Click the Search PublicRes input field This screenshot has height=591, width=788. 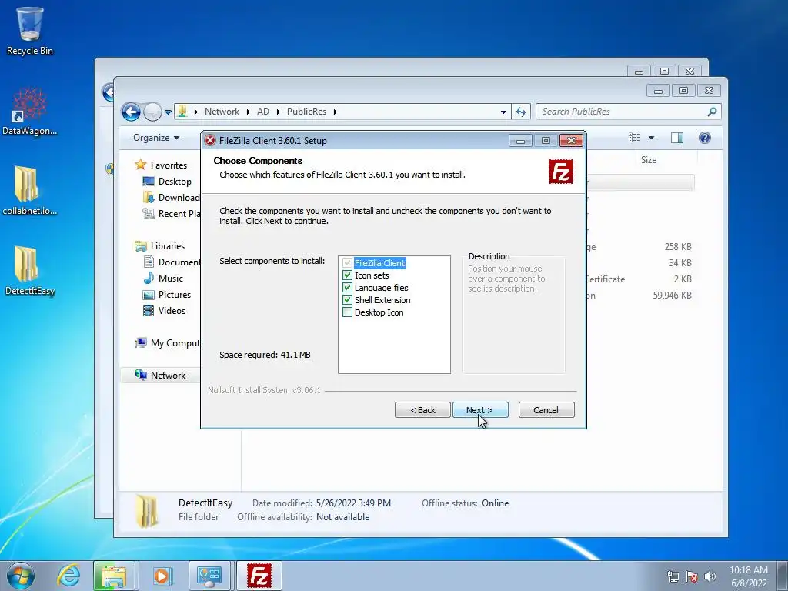click(621, 112)
